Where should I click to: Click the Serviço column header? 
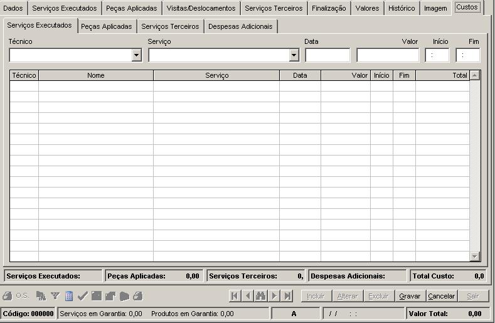(x=216, y=75)
